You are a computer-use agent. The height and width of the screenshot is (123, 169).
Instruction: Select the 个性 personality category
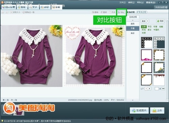[x=132, y=28]
